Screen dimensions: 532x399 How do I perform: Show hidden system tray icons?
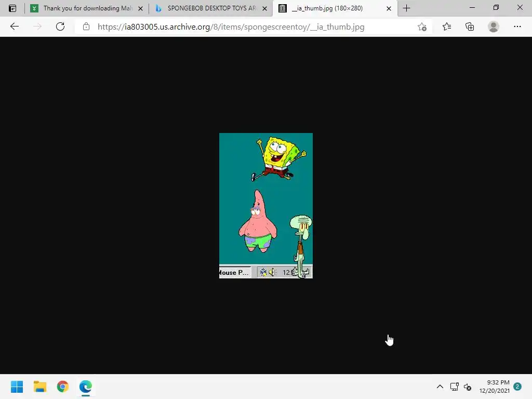pos(440,387)
